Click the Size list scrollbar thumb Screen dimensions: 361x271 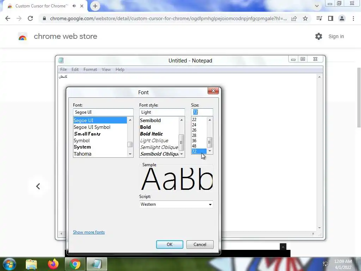[x=209, y=142]
